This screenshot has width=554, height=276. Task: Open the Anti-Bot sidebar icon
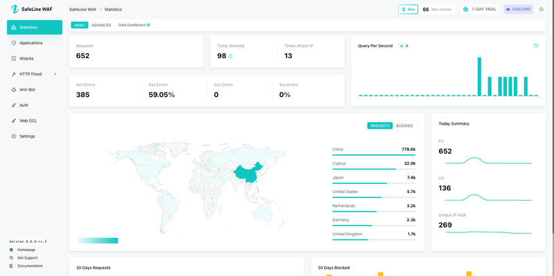tap(14, 90)
